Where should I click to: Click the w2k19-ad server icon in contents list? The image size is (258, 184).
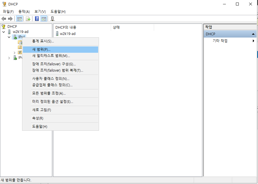point(57,34)
